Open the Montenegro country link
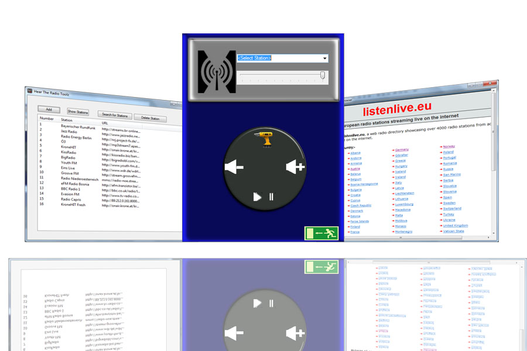 click(403, 232)
